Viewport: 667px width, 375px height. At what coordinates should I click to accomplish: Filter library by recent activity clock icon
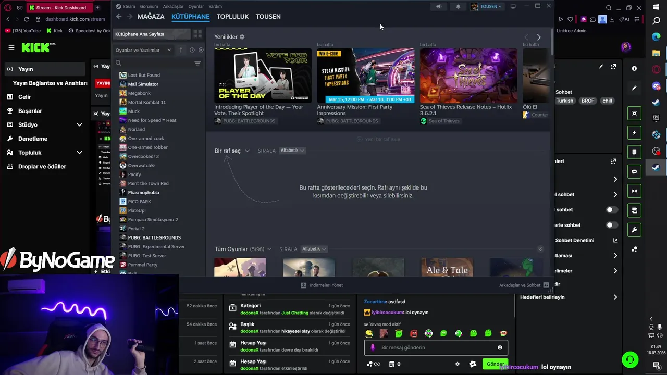pos(192,50)
